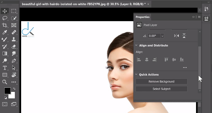Select the Smudge tool
Image resolution: width=212 pixels, height=113 pixels.
14,53
